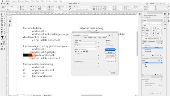
Task: Switch to the Tekst tab in dialog
Action: pyautogui.click(x=86, y=37)
